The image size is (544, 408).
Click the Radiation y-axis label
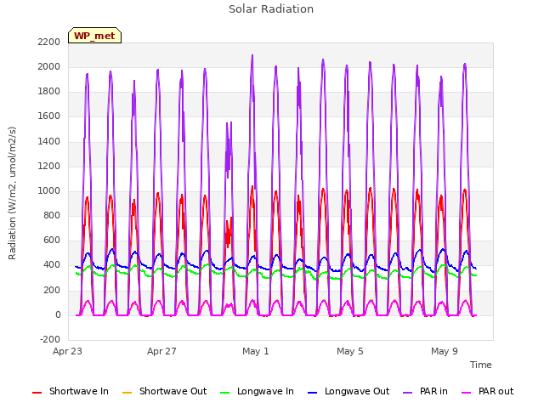(12, 193)
